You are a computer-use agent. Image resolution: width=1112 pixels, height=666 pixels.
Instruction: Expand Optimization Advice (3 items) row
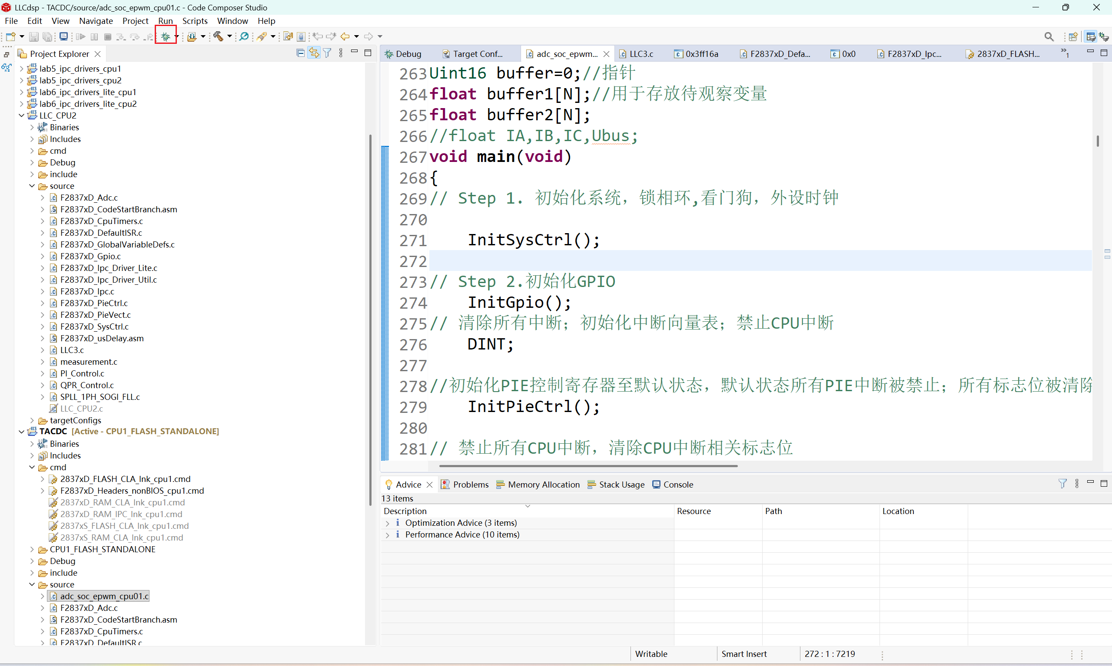(388, 523)
